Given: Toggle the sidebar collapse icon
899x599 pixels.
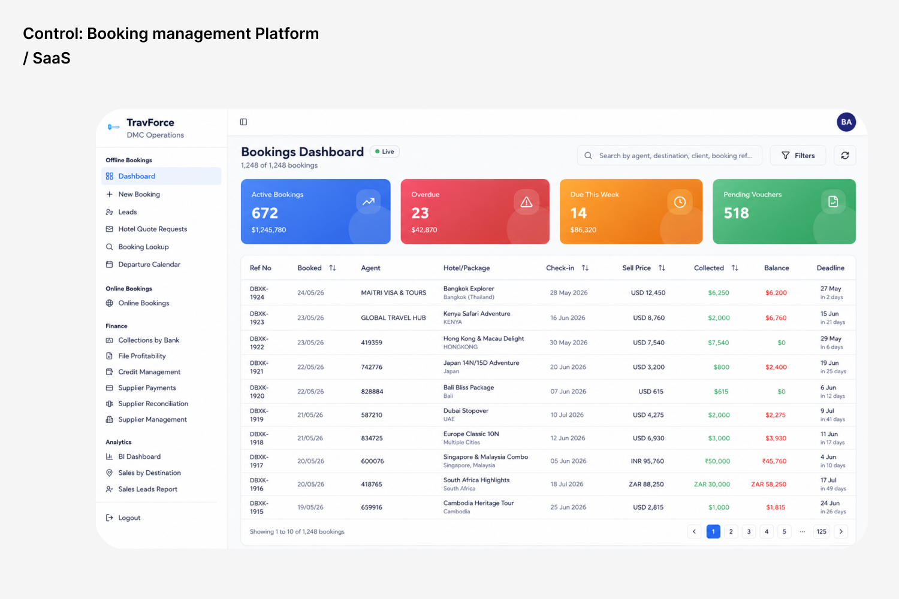Looking at the screenshot, I should click(x=243, y=122).
